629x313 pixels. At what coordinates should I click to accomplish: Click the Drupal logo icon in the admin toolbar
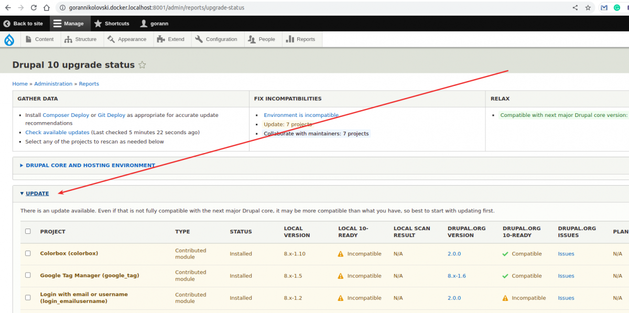pos(9,39)
